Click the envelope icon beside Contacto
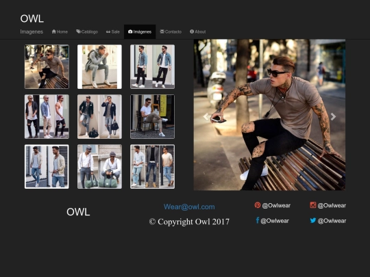Image resolution: width=370 pixels, height=277 pixels. pos(162,31)
